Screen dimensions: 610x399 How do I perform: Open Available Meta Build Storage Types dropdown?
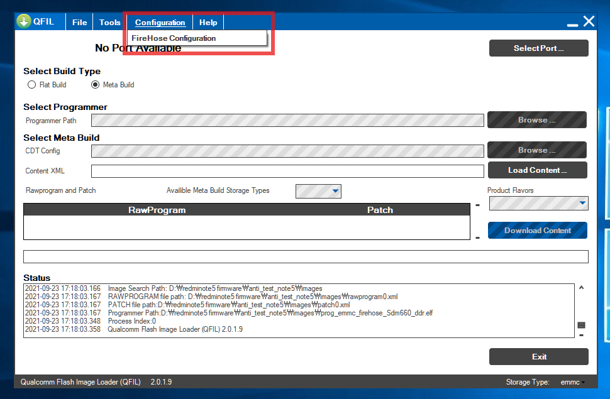coord(318,191)
